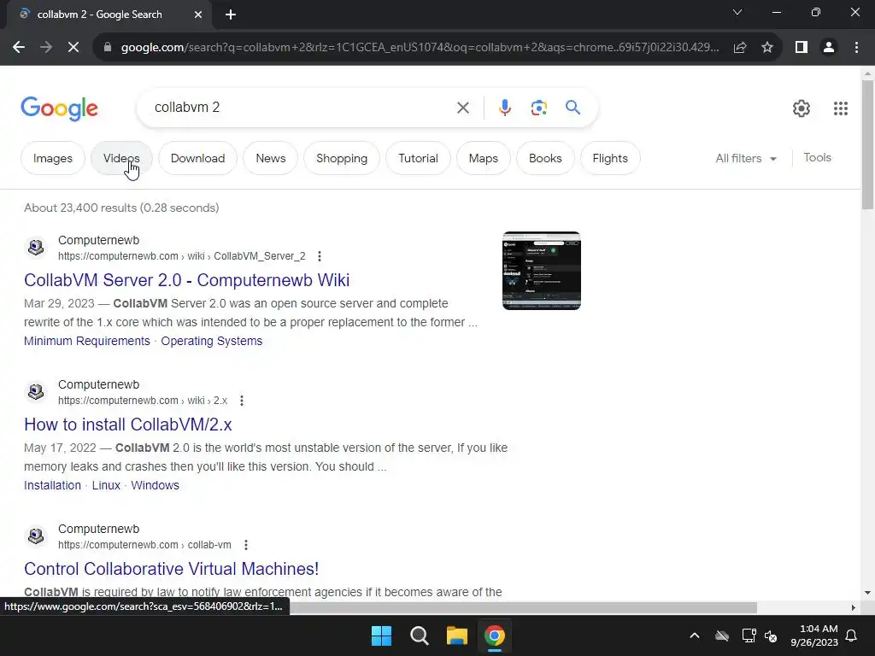This screenshot has height=656, width=875.
Task: Click the site info lock icon
Action: [x=108, y=48]
